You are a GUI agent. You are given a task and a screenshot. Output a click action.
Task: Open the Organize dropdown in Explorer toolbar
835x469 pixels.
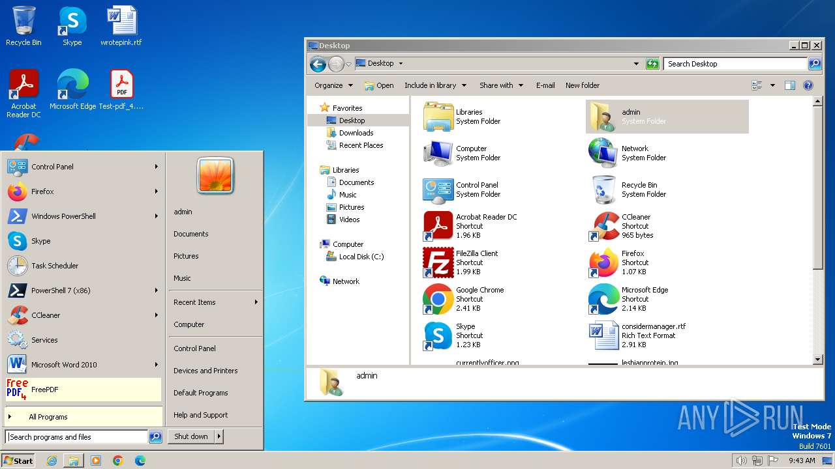333,85
